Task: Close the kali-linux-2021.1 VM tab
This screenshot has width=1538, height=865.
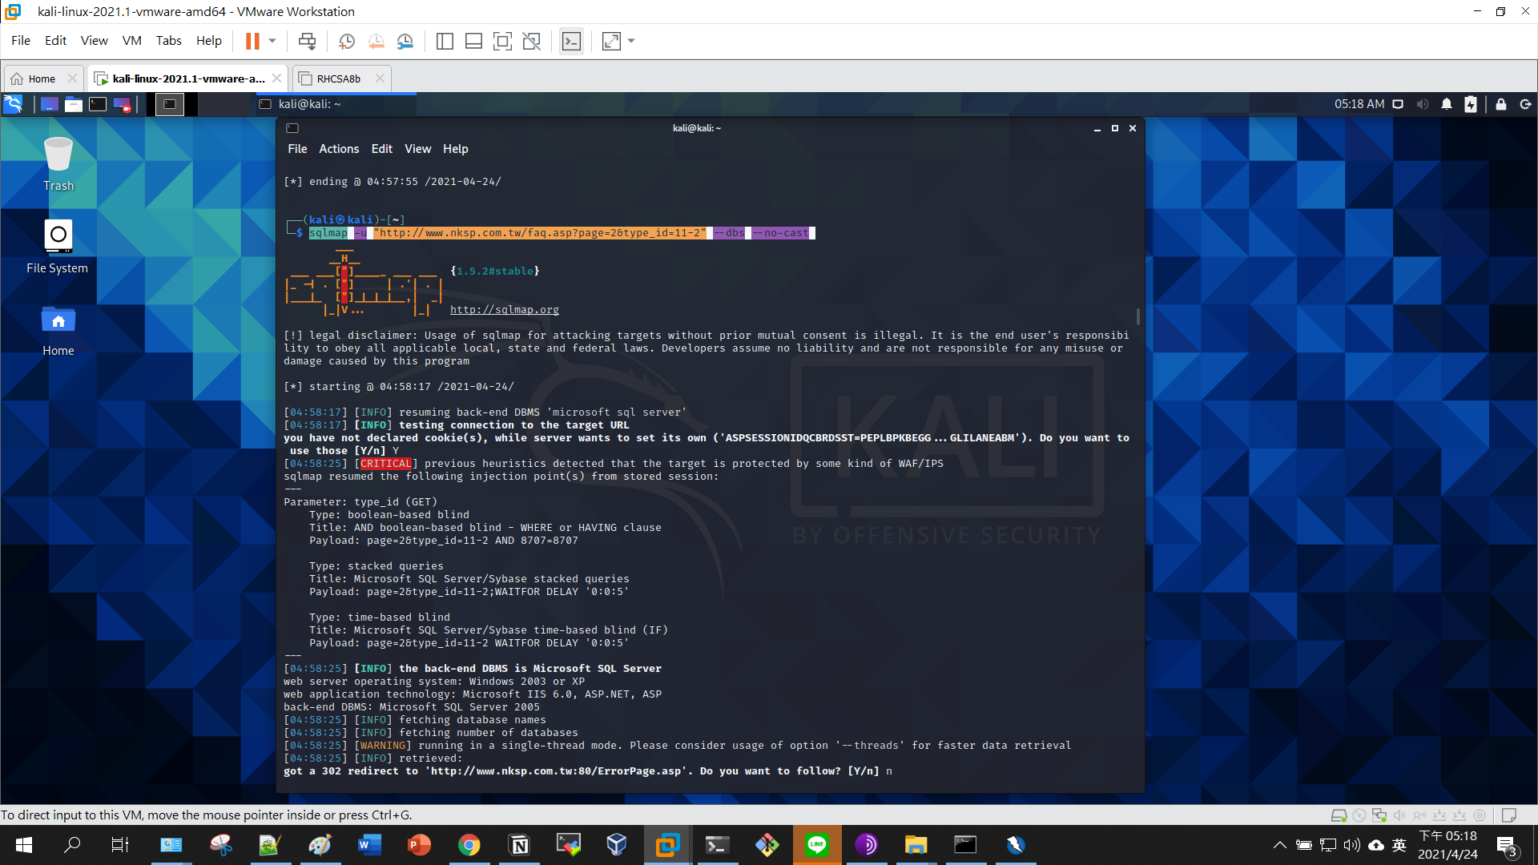Action: (276, 78)
